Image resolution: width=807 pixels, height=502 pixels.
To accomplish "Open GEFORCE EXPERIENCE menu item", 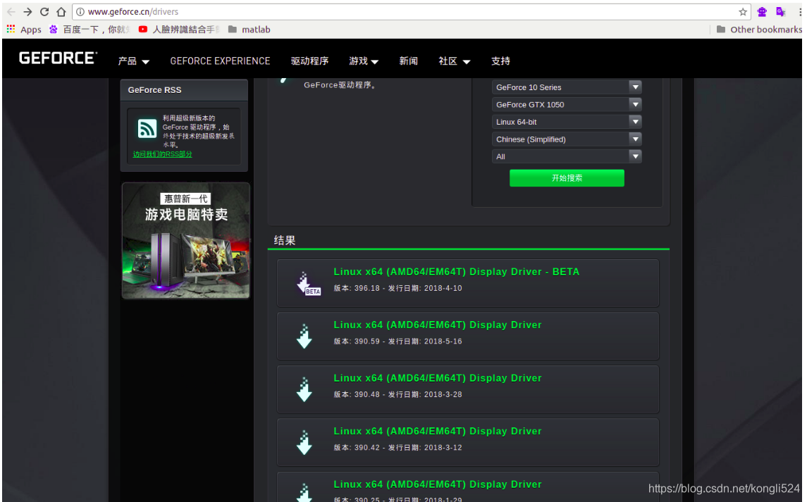I will pyautogui.click(x=221, y=61).
